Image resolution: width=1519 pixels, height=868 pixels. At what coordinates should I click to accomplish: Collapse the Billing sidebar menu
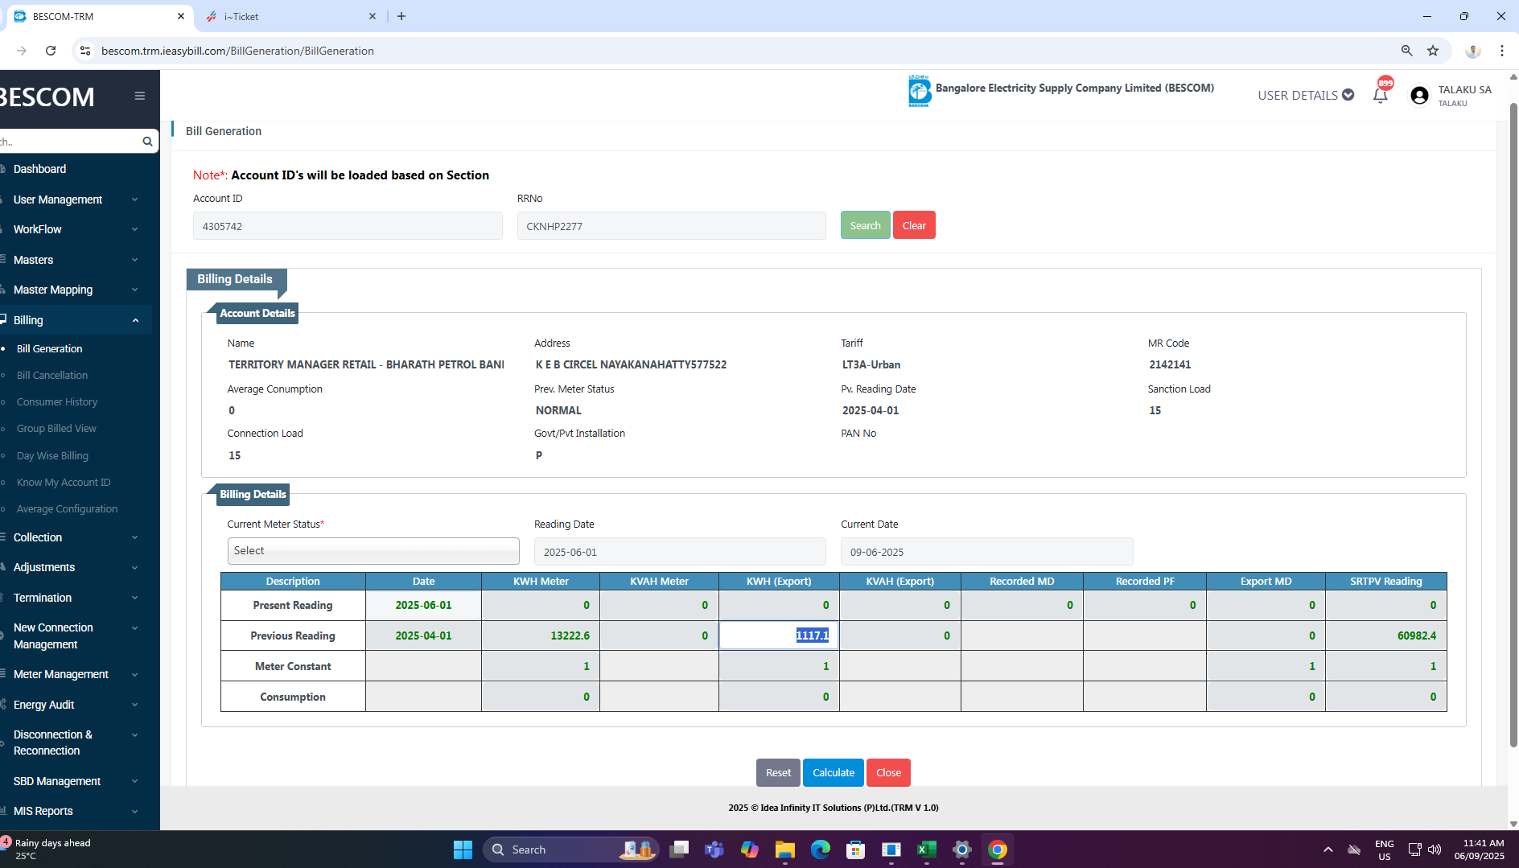point(76,320)
